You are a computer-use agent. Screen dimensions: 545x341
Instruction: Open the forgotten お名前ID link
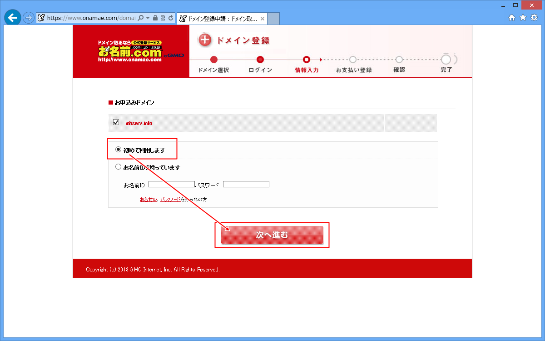coord(148,199)
